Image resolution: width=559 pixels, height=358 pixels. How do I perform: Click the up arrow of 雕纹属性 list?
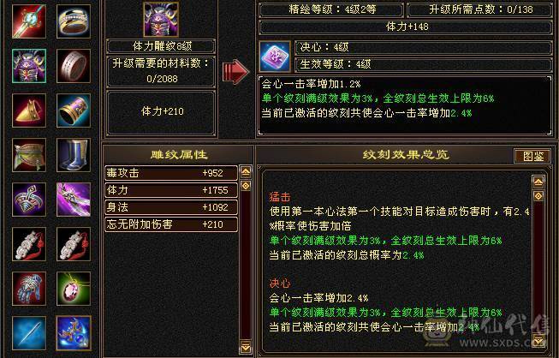246,172
